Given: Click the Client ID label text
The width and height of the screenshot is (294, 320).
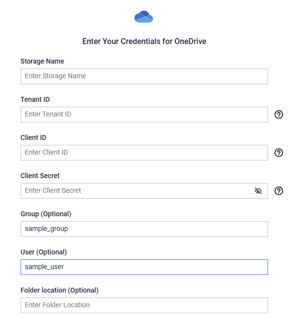Looking at the screenshot, I should pyautogui.click(x=33, y=137).
